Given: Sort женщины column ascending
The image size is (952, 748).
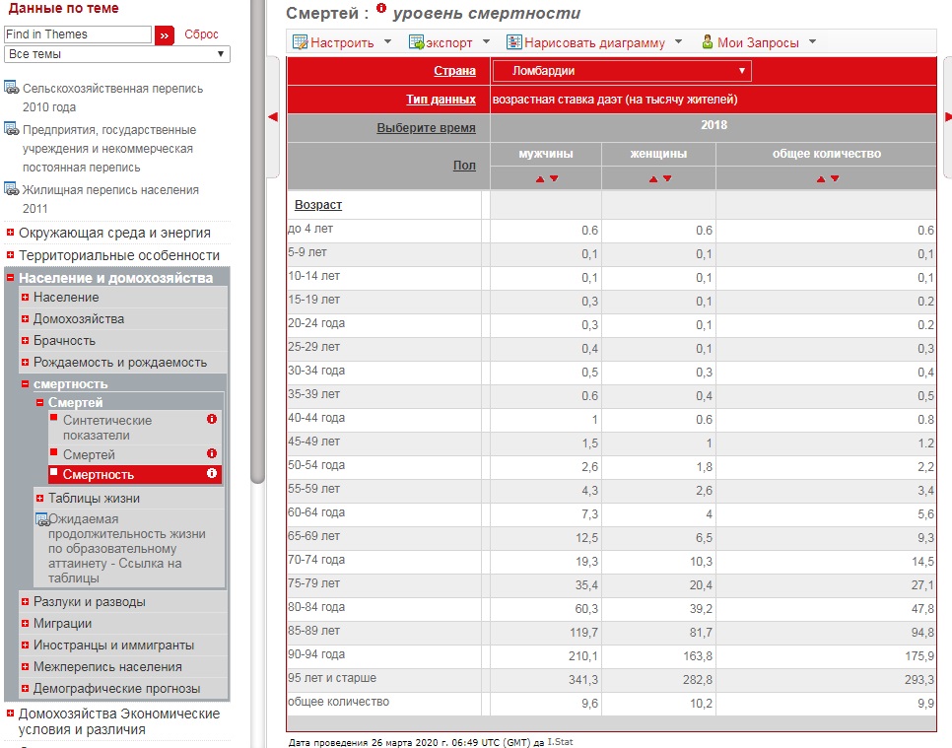Looking at the screenshot, I should click(653, 179).
